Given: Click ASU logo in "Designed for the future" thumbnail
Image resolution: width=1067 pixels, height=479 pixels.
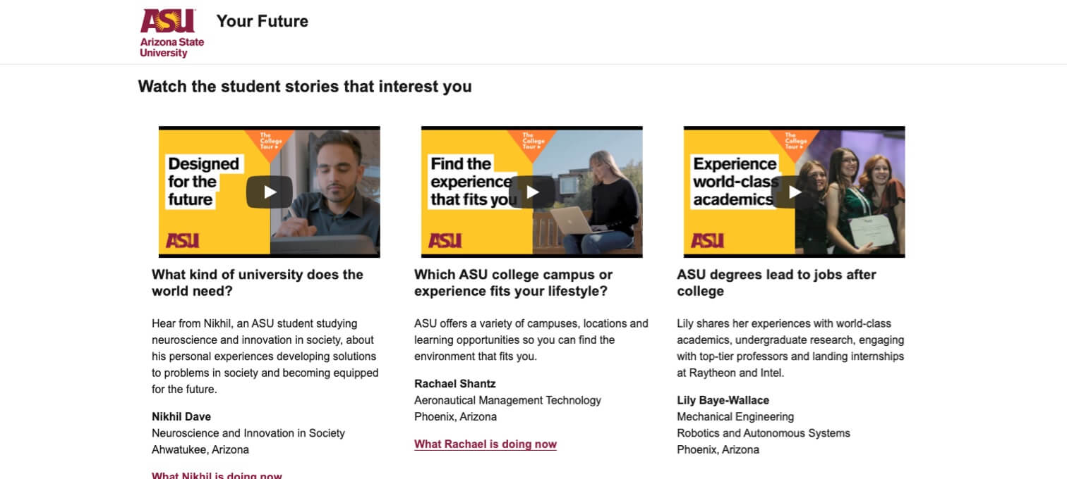Looking at the screenshot, I should pyautogui.click(x=183, y=241).
